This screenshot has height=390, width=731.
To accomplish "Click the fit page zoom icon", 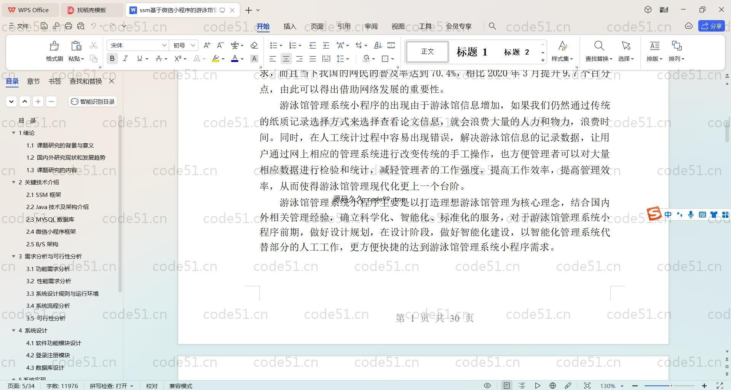I will (x=587, y=385).
